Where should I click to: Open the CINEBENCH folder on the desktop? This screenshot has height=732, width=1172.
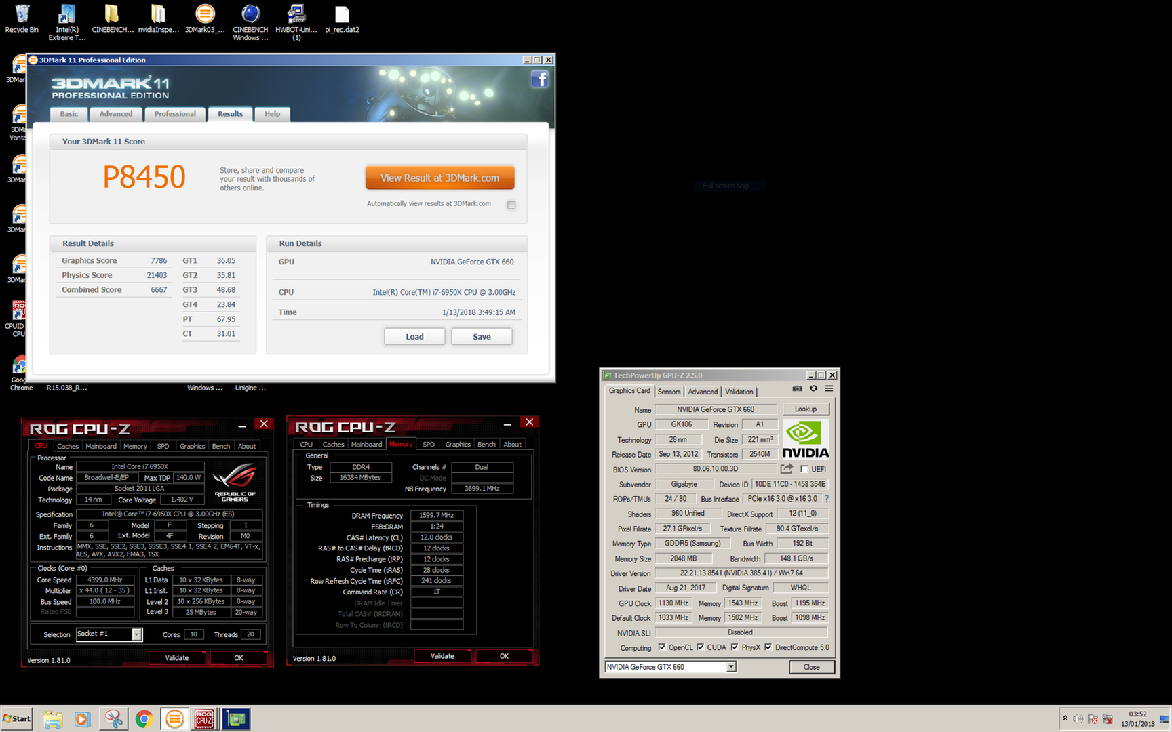click(113, 19)
